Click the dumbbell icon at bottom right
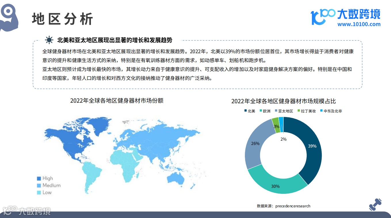This screenshot has height=218, width=391. (x=375, y=204)
